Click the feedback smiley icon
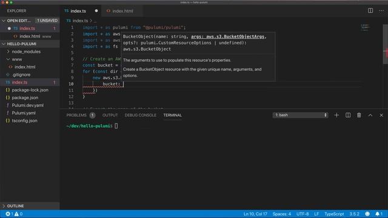Viewport: 388px width, 218px height. click(367, 214)
